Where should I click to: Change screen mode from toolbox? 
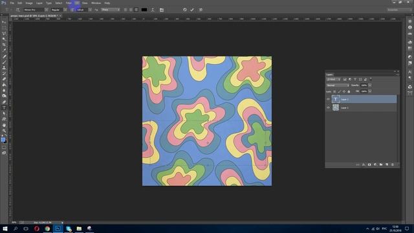[x=4, y=153]
